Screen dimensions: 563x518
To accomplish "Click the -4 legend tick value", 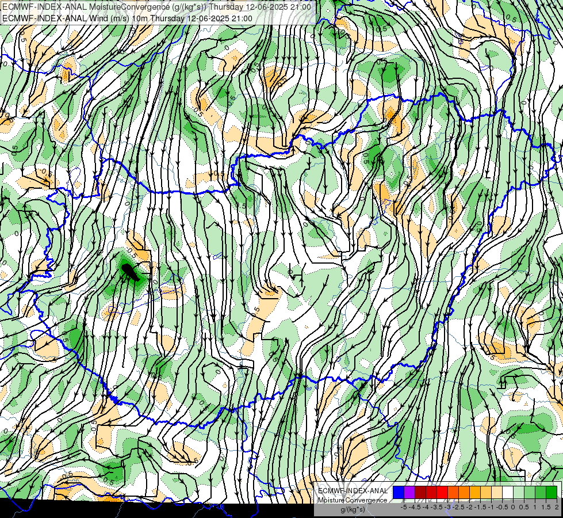I will pyautogui.click(x=426, y=507).
